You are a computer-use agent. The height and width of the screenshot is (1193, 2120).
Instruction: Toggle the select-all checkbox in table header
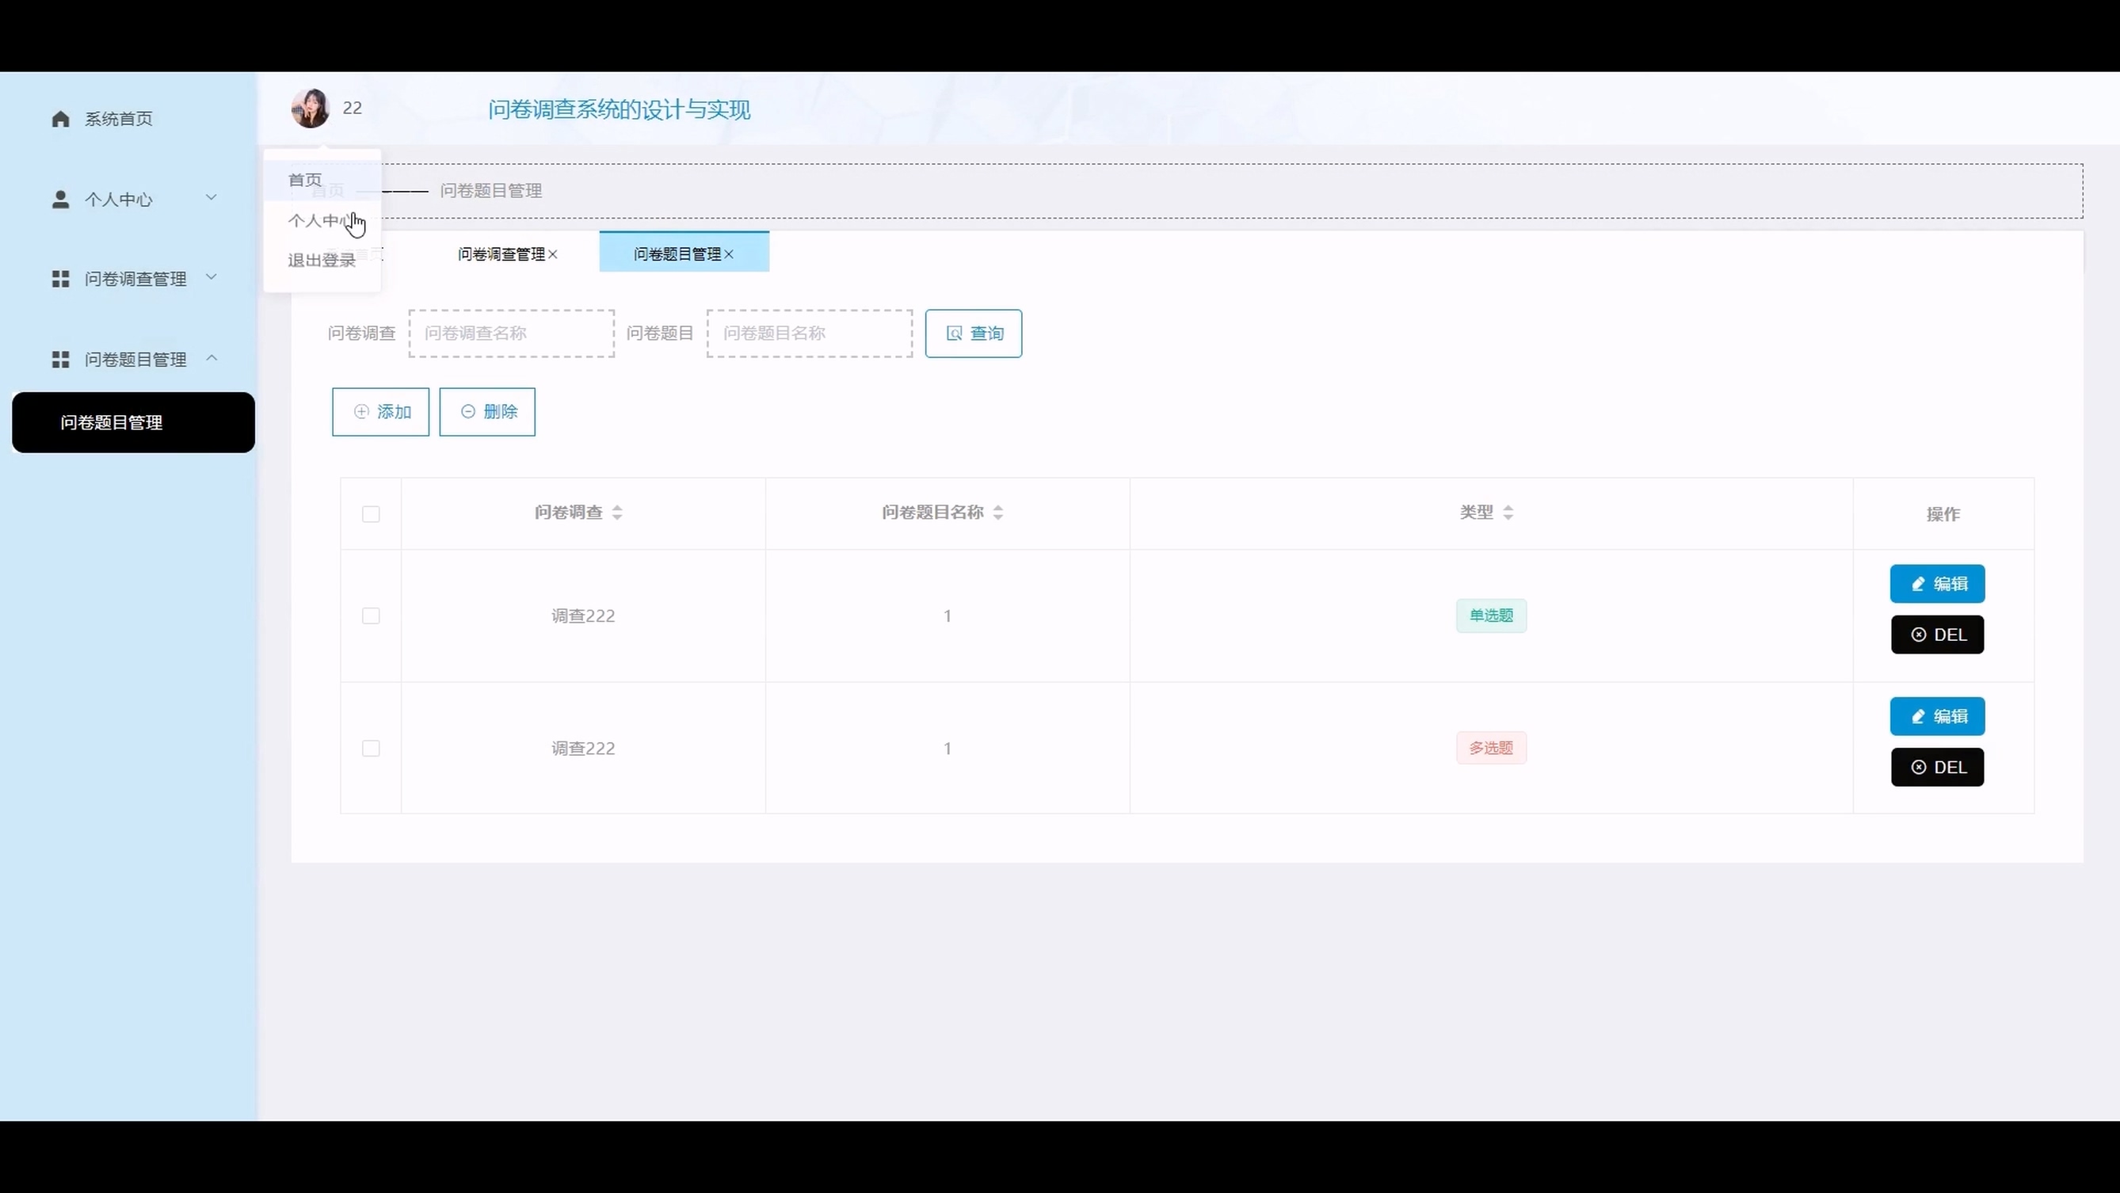pos(372,514)
